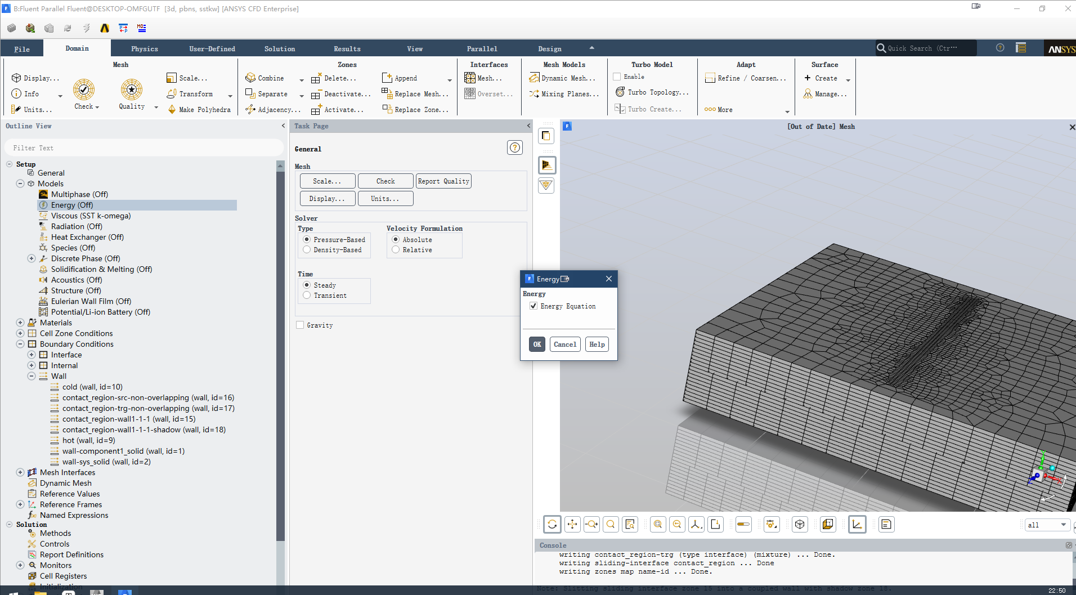1076x595 pixels.
Task: Uncheck the Energy Equation checkbox
Action: coord(533,306)
